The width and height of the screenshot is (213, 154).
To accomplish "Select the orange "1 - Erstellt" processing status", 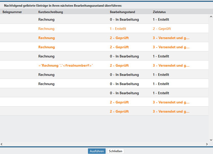I will (x=118, y=29).
